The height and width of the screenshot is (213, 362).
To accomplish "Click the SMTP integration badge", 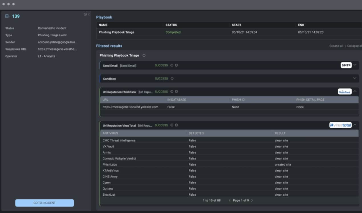I will [346, 65].
